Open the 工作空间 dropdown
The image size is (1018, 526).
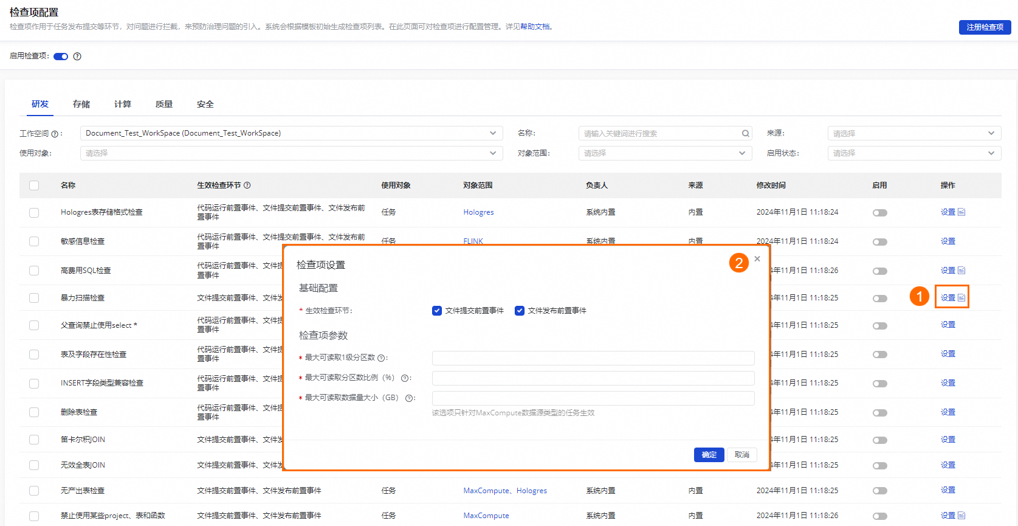[292, 133]
